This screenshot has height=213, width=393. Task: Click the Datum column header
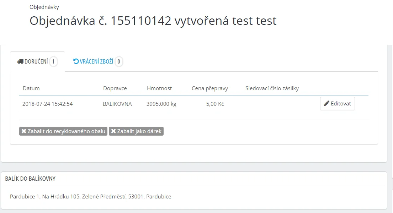tap(31, 88)
